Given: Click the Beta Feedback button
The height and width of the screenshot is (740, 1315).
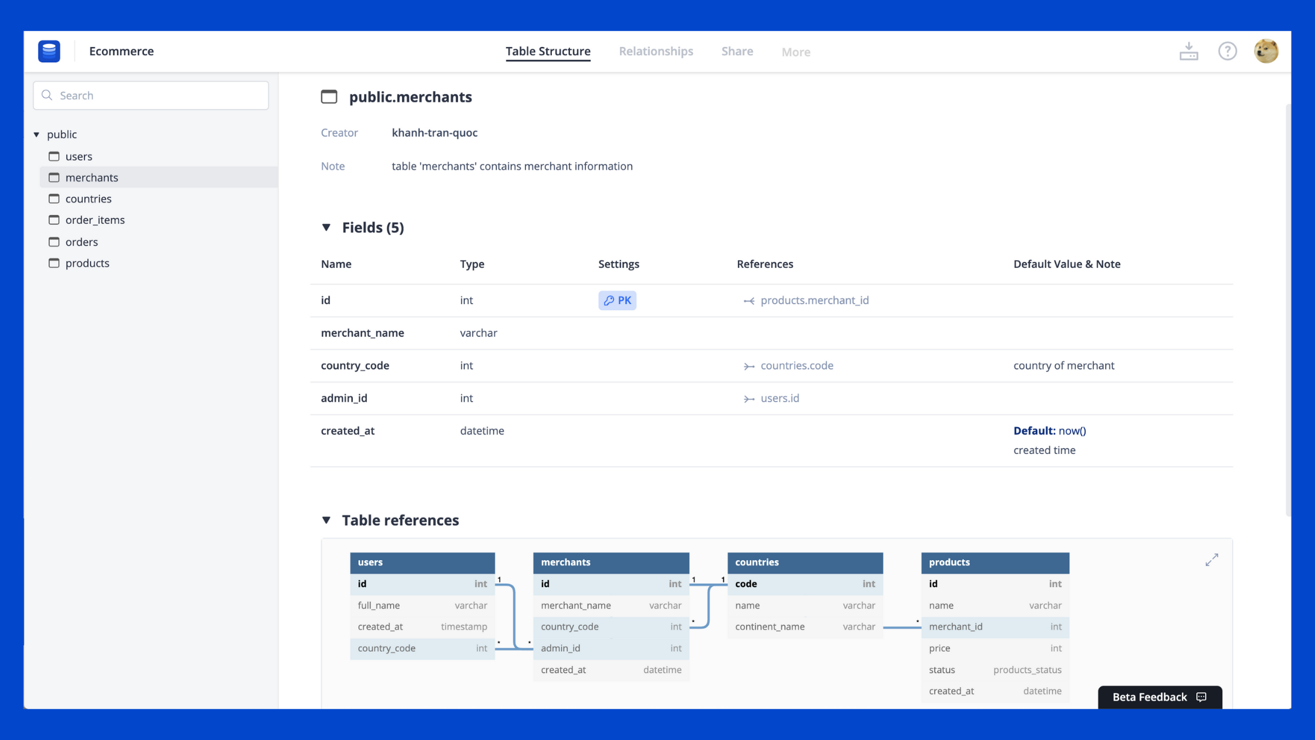Looking at the screenshot, I should pos(1159,696).
